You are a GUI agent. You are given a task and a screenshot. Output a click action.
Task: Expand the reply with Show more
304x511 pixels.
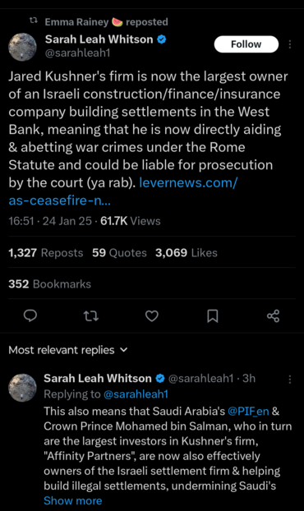click(72, 501)
